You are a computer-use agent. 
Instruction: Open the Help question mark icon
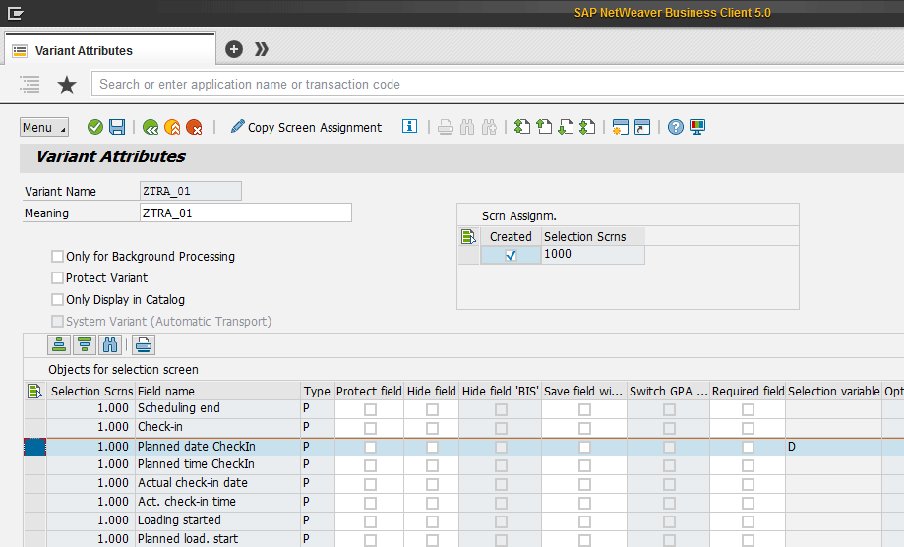coord(676,127)
